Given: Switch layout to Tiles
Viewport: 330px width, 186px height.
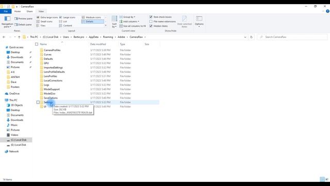Looking at the screenshot, I should [x=41, y=26].
